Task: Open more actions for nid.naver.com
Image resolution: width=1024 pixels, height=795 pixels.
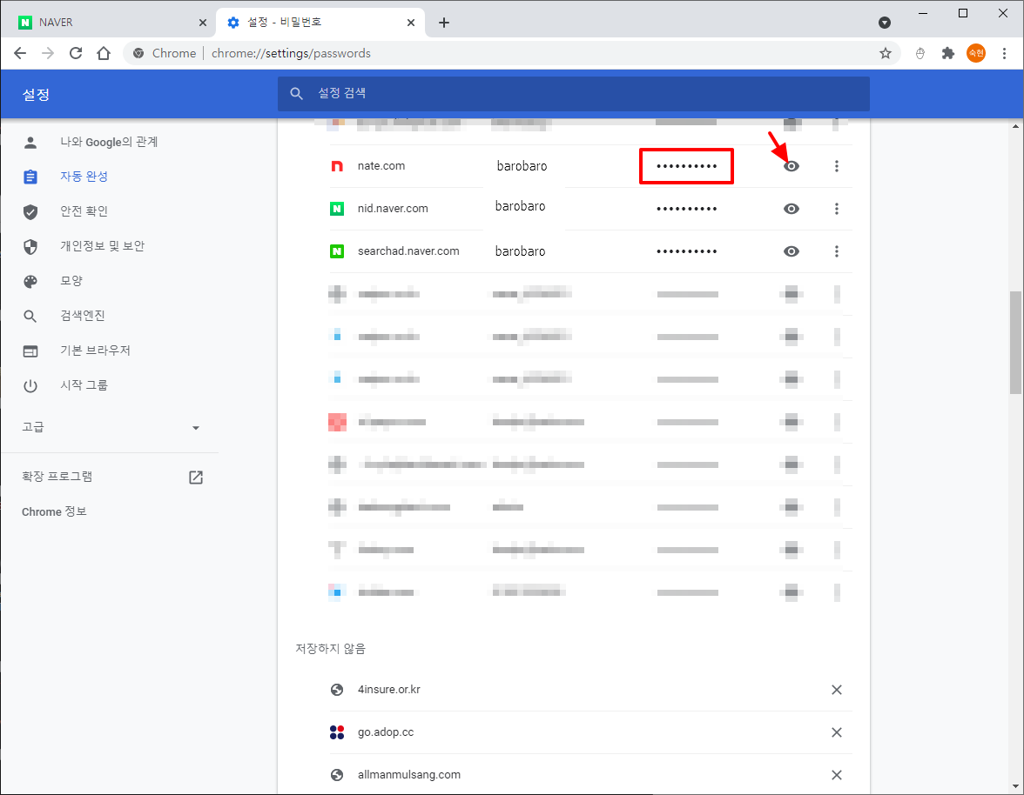Action: [x=837, y=209]
